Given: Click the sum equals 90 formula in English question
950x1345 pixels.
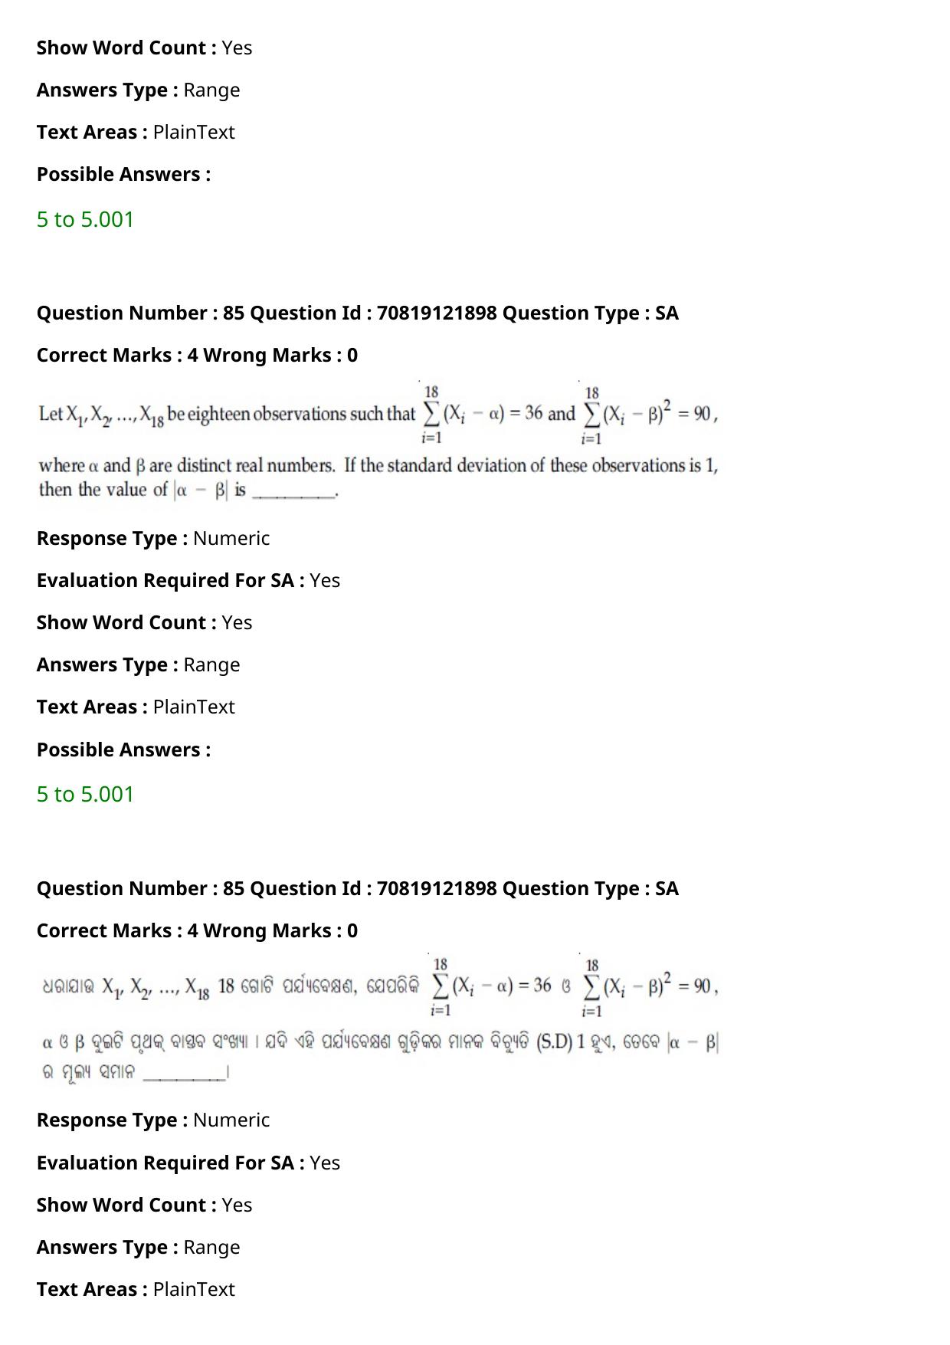Looking at the screenshot, I should (x=649, y=415).
